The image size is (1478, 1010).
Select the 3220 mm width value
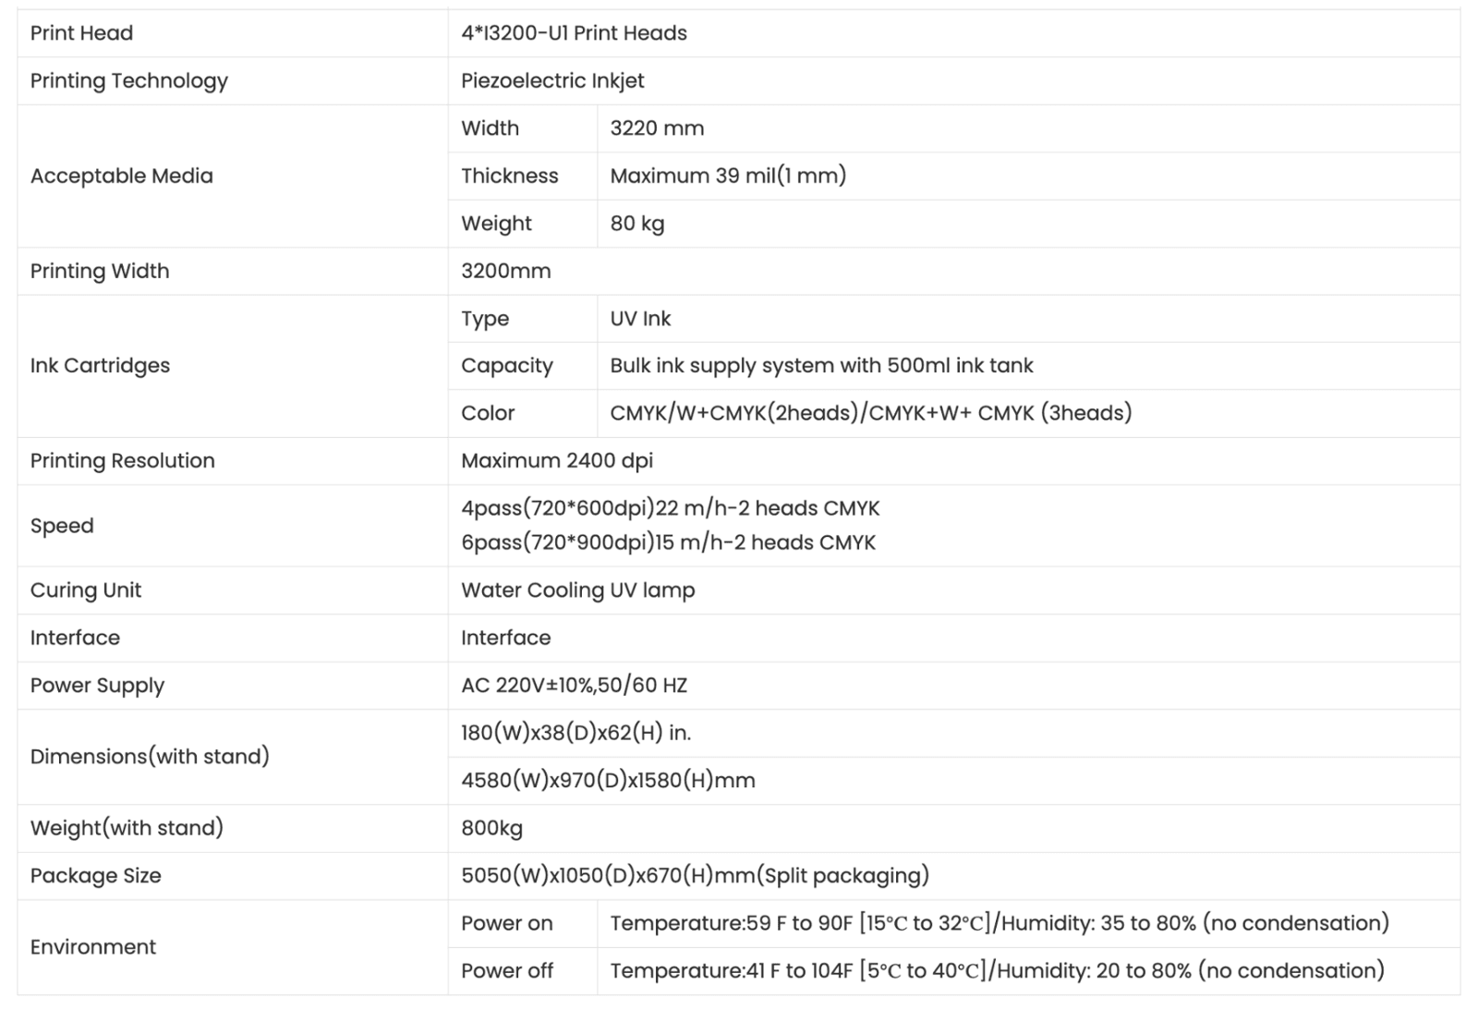point(657,128)
